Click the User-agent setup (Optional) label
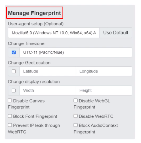 36,24
